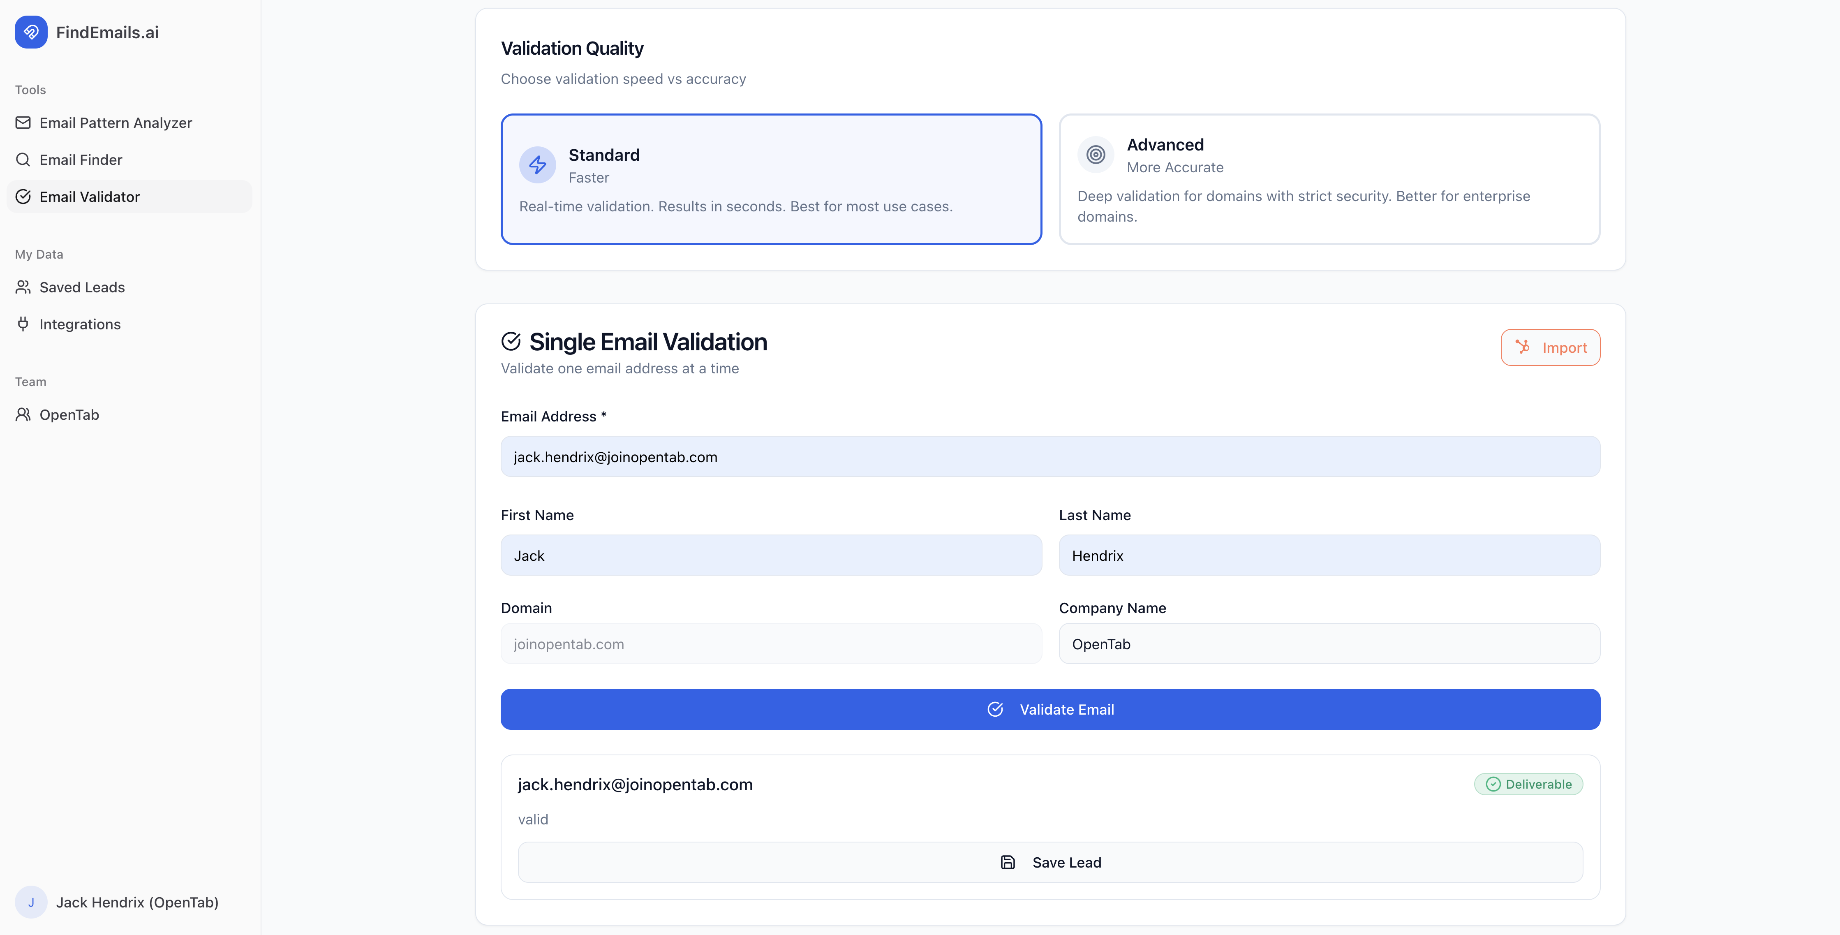The image size is (1840, 935).
Task: Click the plug icon beside Integrations
Action: [23, 324]
